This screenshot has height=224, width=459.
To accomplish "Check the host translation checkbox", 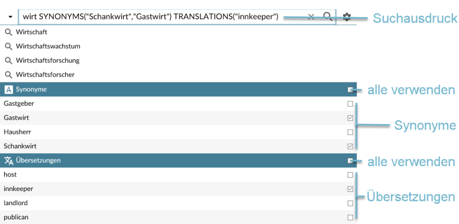I will click(x=350, y=175).
